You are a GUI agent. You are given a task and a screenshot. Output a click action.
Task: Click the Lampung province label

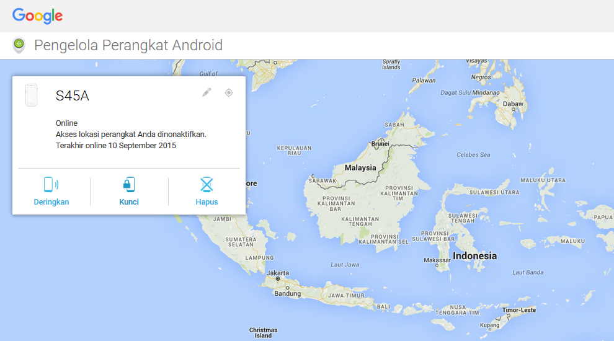tap(260, 257)
